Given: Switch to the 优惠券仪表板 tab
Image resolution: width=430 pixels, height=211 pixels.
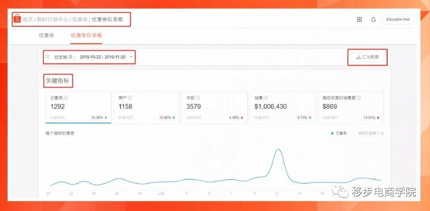Looking at the screenshot, I should click(x=86, y=35).
